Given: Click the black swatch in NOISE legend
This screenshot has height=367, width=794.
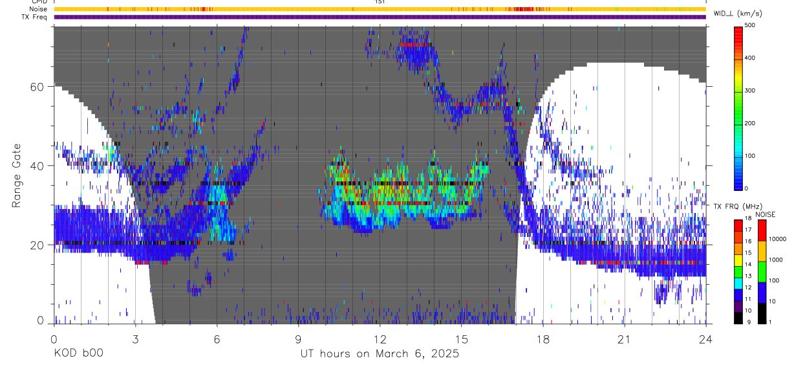Looking at the screenshot, I should point(762,313).
